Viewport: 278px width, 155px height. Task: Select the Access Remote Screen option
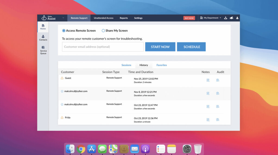(x=64, y=31)
